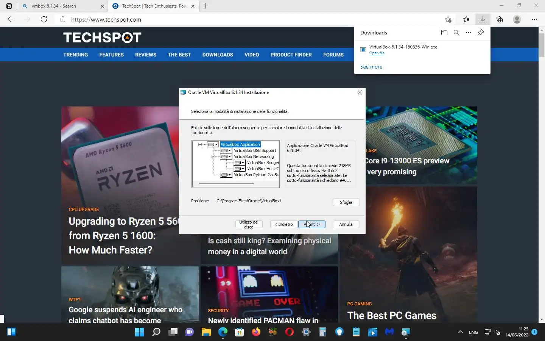Open VirtualBox Bridged feature dropdown
545x341 pixels.
240,163
